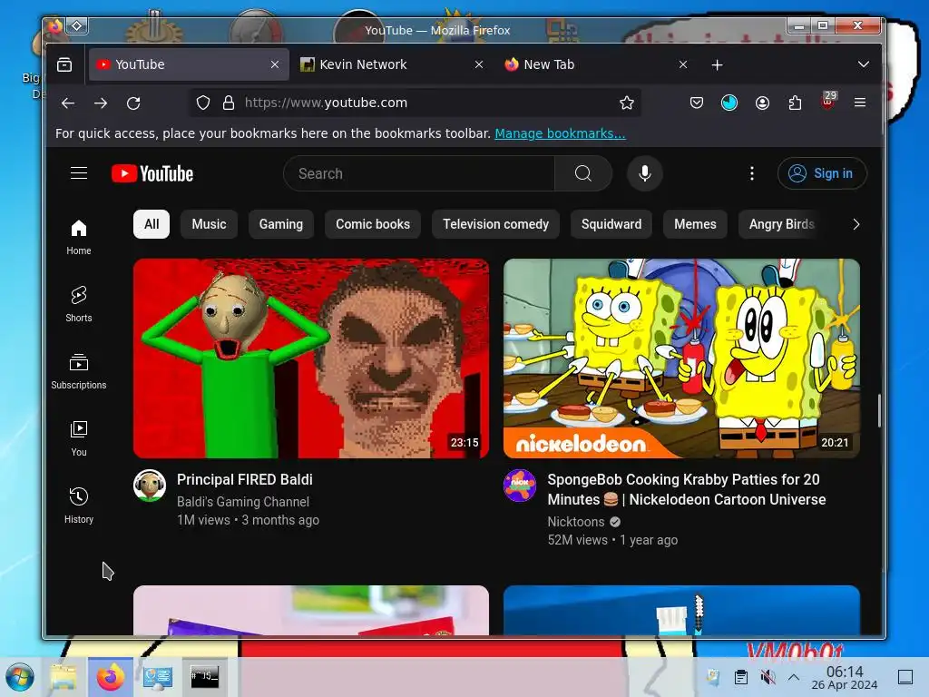Filter by the Comic books chip
This screenshot has height=697, width=929.
point(373,224)
